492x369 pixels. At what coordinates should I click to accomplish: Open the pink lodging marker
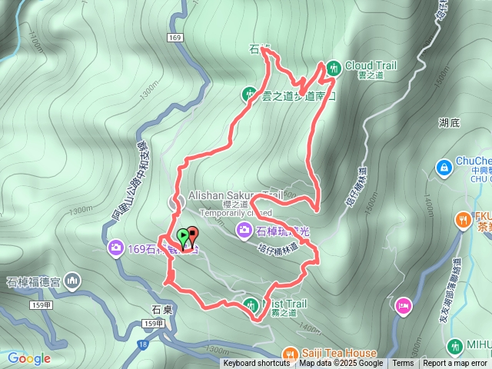click(404, 307)
